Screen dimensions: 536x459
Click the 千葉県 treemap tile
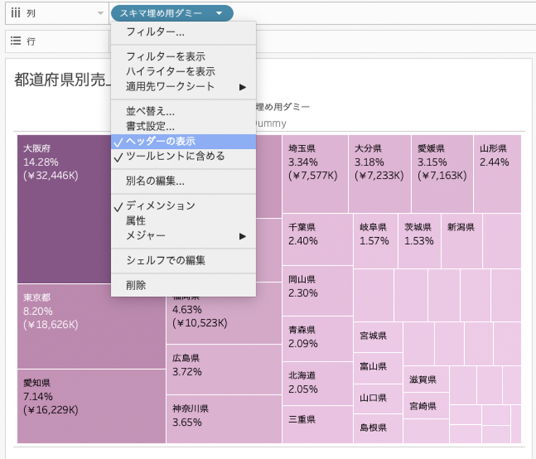pos(318,239)
